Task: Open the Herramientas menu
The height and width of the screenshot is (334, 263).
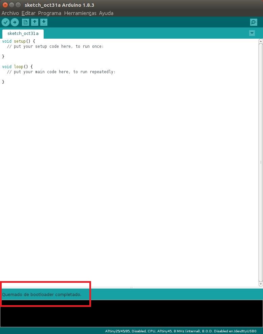Action: (80, 13)
